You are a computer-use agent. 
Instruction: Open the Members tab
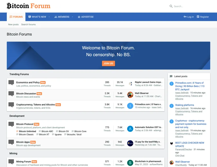[62, 17]
